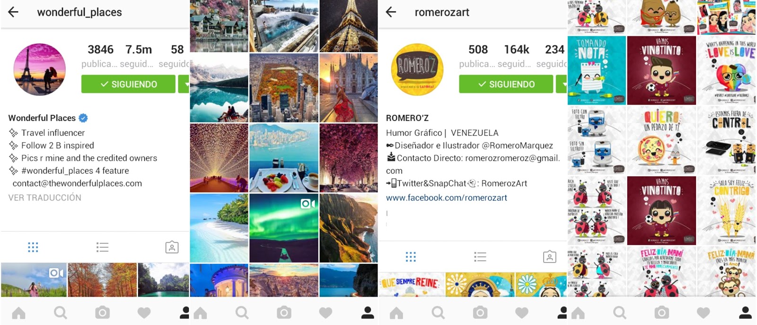Go back from wonderful_places profile
This screenshot has height=325, width=757.
(13, 12)
